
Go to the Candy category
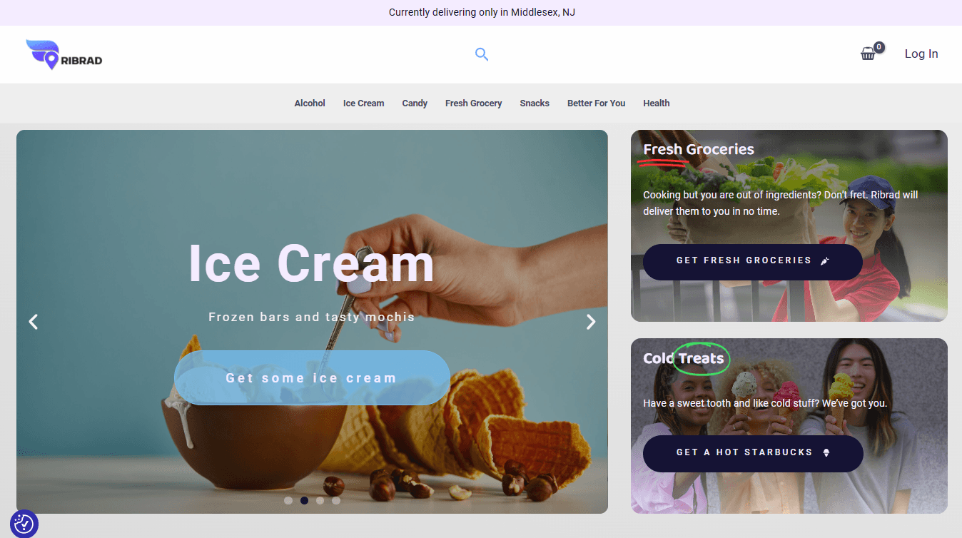click(415, 103)
